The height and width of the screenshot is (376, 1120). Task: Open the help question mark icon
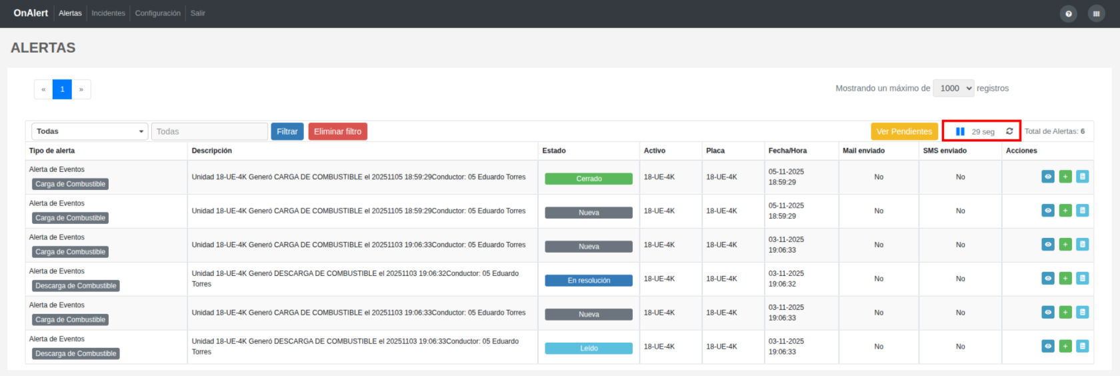[x=1069, y=13]
